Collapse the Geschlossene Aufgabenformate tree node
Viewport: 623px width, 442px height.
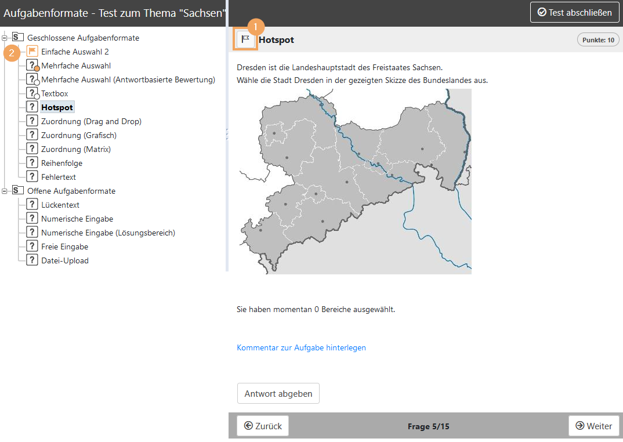5,38
